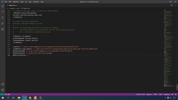Open the Help menu
Screen dimensions: 178x100
pos(42,2)
